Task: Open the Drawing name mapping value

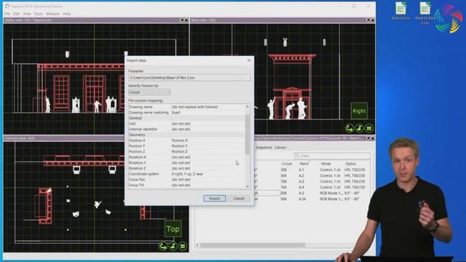Action: click(x=194, y=107)
